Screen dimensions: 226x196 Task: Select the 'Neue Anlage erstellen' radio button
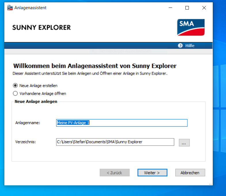16,85
